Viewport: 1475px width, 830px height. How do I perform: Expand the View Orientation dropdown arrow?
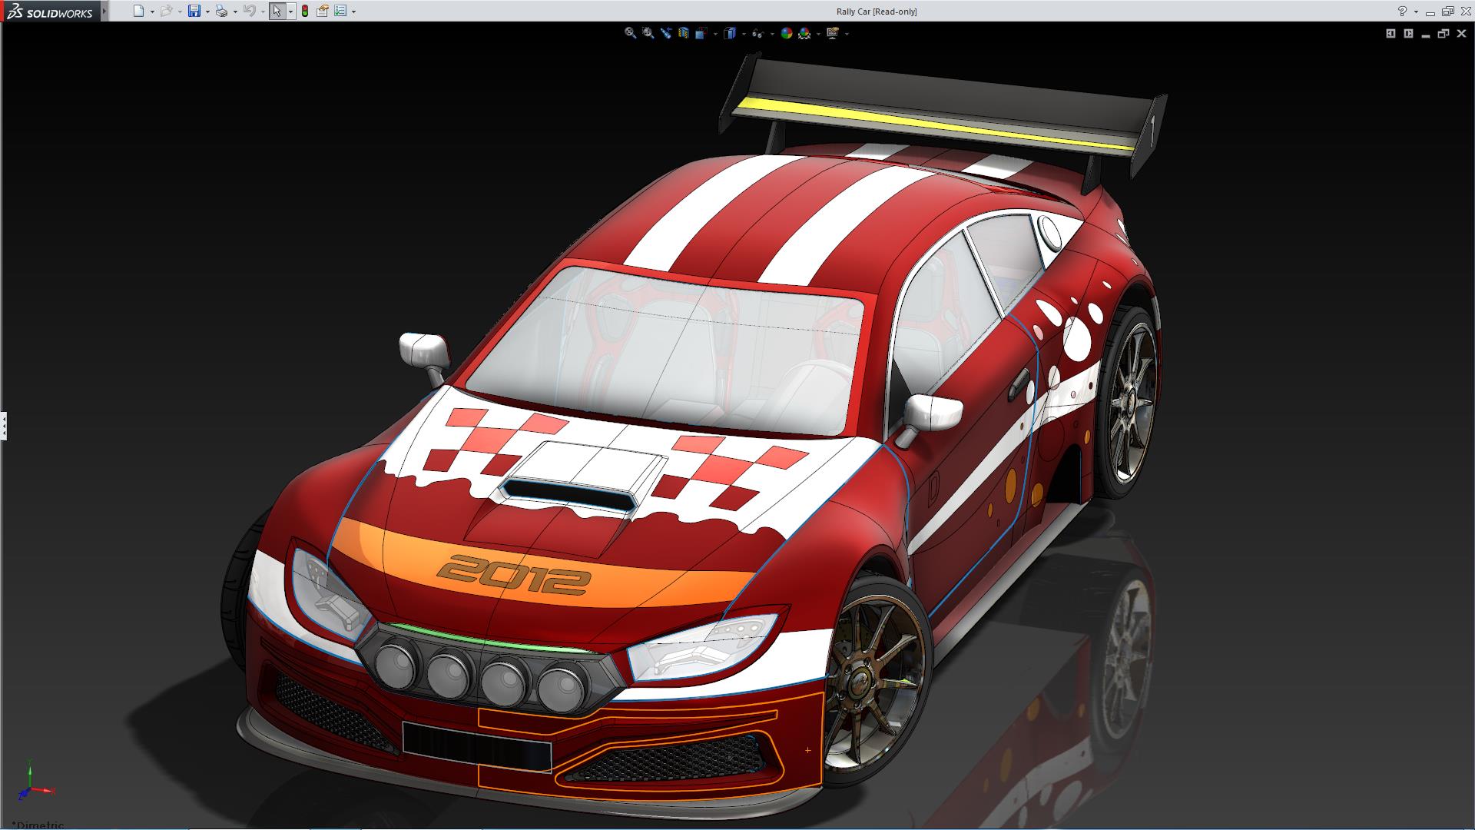click(x=715, y=34)
